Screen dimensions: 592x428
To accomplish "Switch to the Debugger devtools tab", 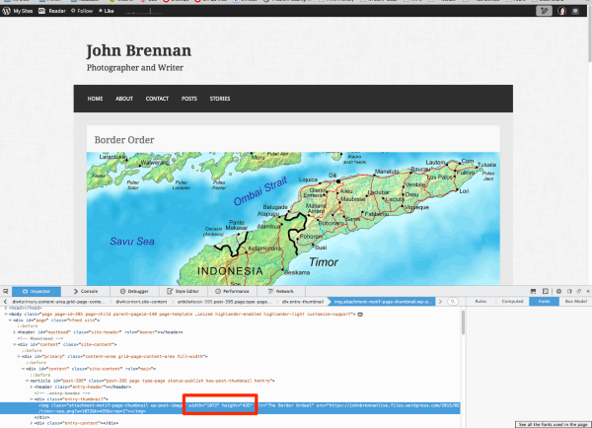I will click(x=134, y=291).
